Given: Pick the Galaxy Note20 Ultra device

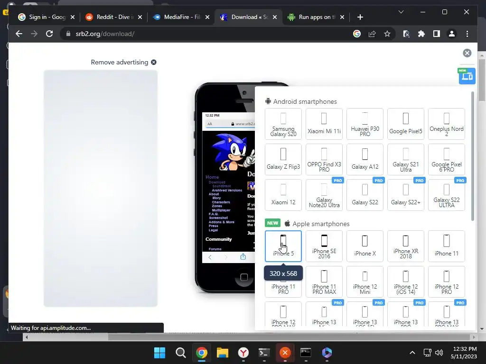Looking at the screenshot, I should [x=324, y=195].
